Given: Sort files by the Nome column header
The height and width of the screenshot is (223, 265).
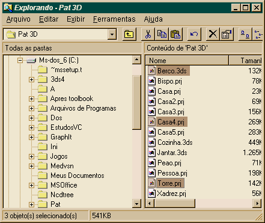Looking at the screenshot, I should 187,61.
